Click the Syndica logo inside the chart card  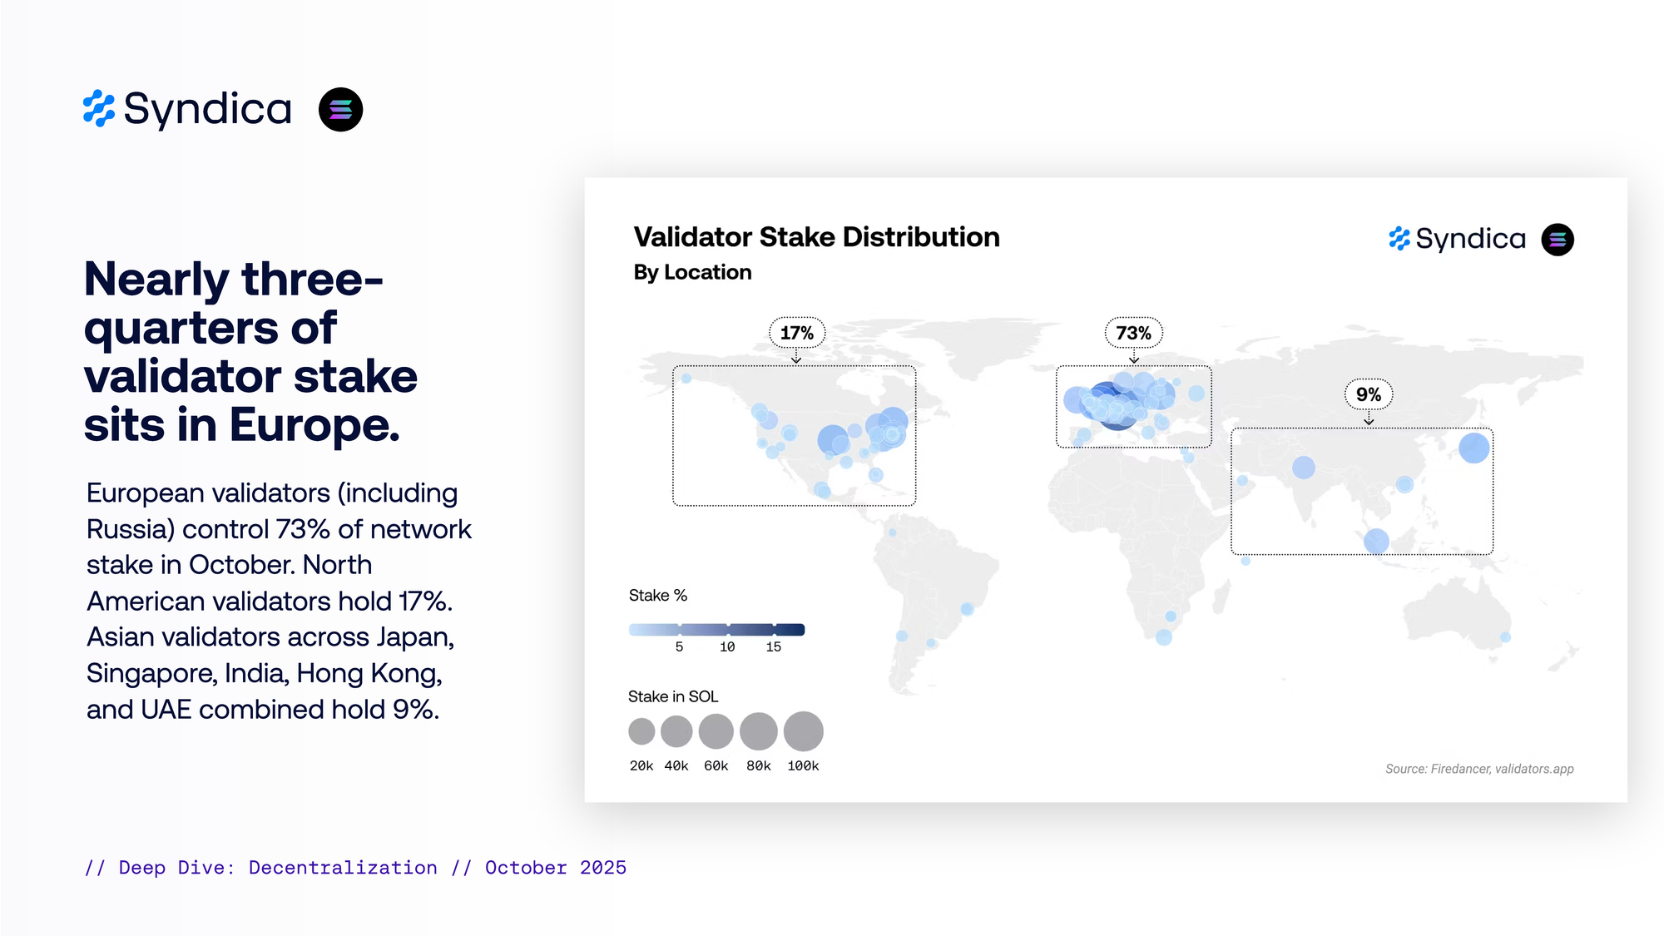coord(1457,240)
